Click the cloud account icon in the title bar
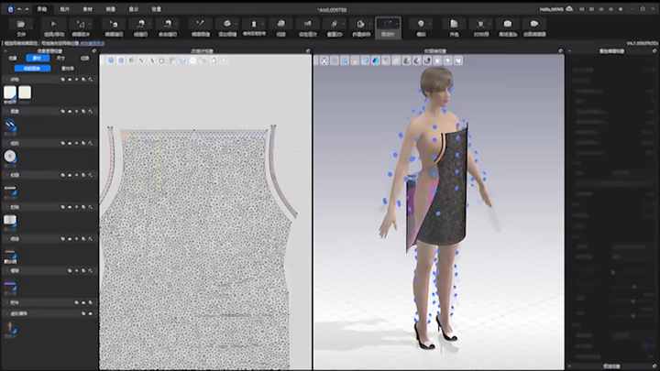Screen dimensions: 660x371 [x=569, y=9]
